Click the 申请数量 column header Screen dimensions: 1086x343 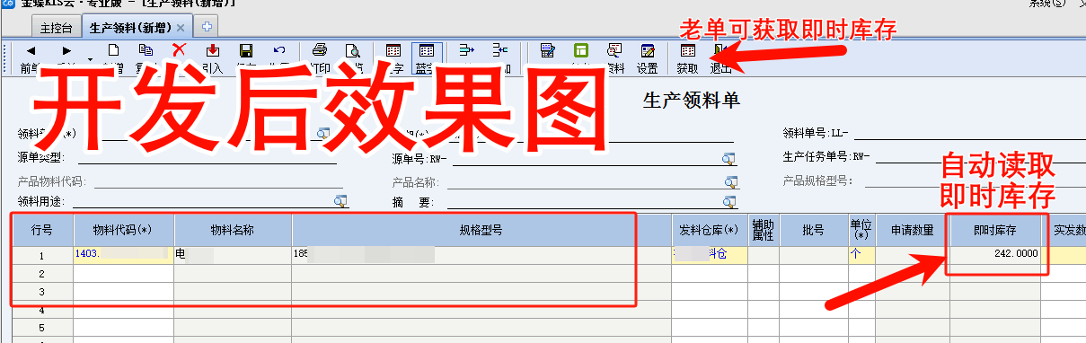click(913, 230)
